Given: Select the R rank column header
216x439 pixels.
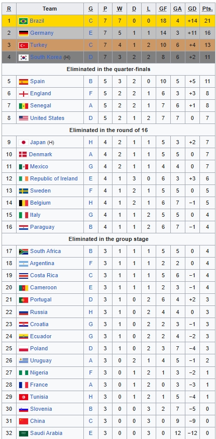Looking at the screenshot, I should (9, 9).
